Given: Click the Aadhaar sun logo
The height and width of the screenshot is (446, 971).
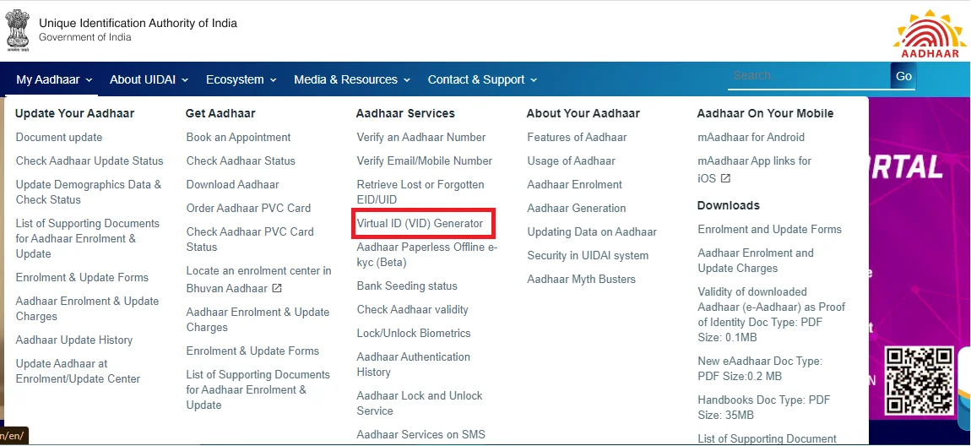Looking at the screenshot, I should click(930, 34).
